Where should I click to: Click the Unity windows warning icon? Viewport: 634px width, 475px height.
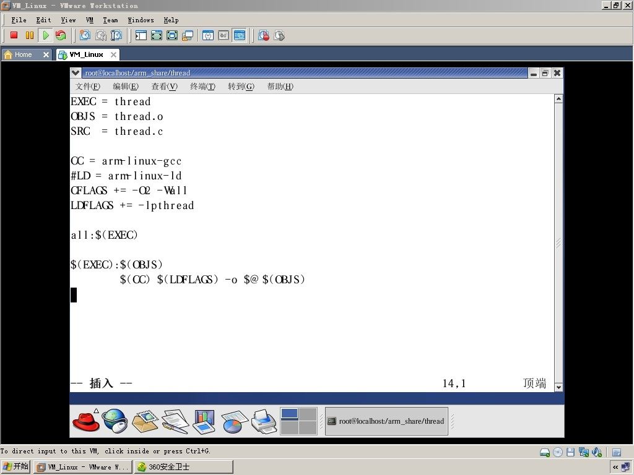[x=188, y=35]
